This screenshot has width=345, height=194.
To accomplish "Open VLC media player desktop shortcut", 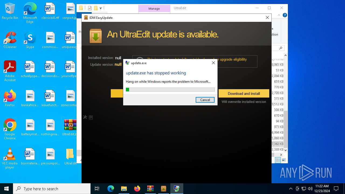I will pyautogui.click(x=10, y=158).
